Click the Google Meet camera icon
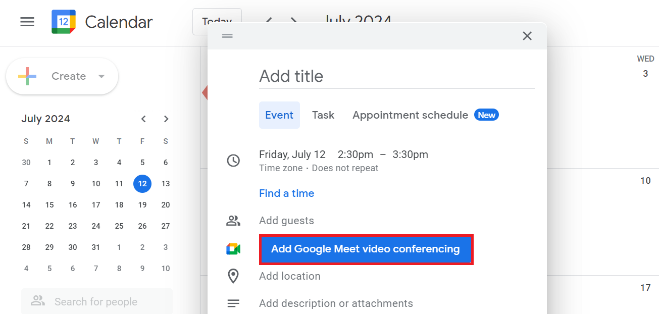659x314 pixels. click(233, 249)
